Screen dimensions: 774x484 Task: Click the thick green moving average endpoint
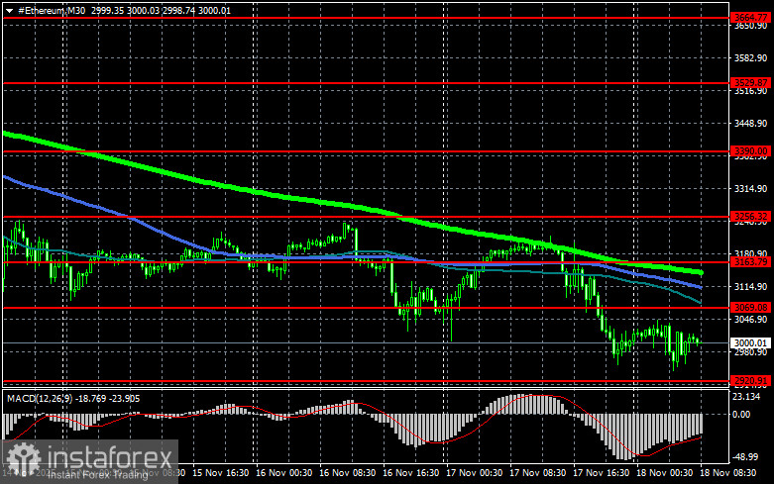click(700, 272)
